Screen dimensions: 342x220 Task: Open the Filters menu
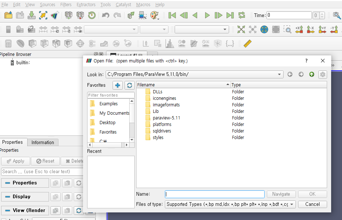tap(66, 5)
